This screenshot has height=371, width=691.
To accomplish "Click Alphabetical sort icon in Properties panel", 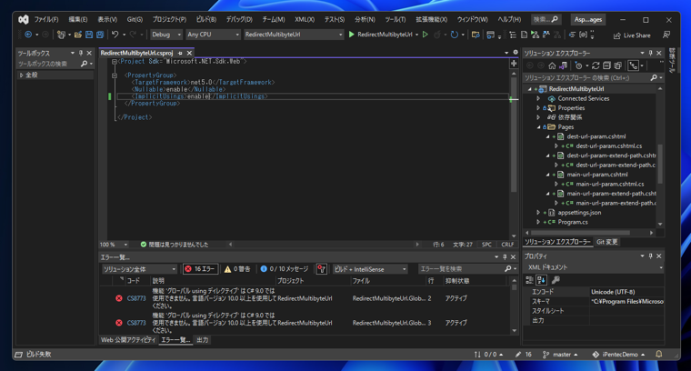I will [x=541, y=280].
